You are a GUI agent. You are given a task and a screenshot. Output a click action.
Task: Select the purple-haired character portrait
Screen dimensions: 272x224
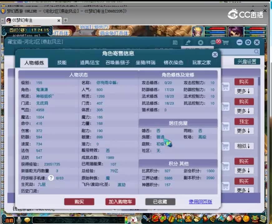[236, 31]
